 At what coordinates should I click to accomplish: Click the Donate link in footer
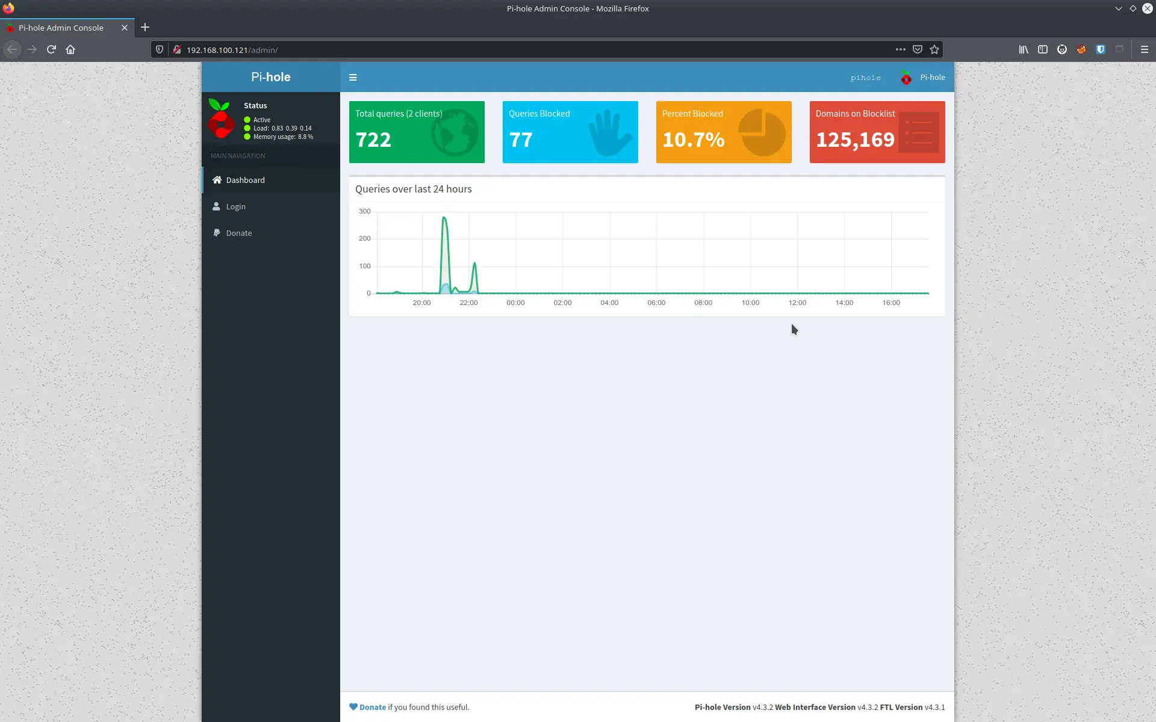click(x=372, y=707)
